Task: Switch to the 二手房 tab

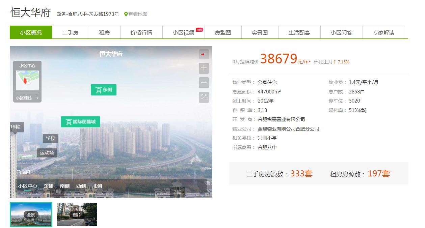Action: pos(70,32)
